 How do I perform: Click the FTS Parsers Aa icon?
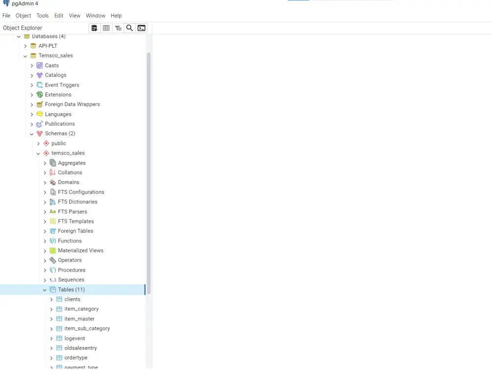53,212
